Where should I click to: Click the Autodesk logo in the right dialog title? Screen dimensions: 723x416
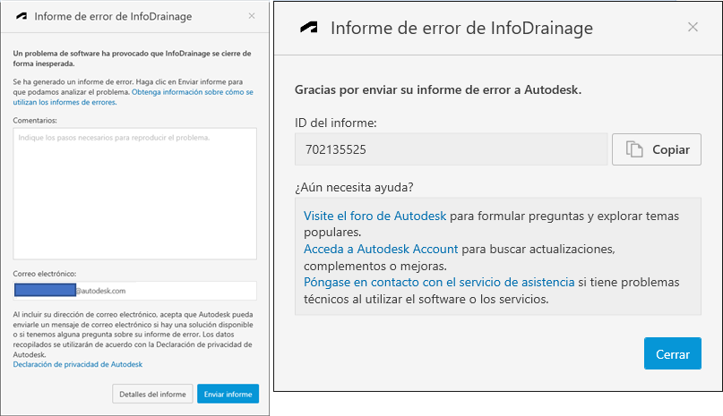pyautogui.click(x=309, y=28)
